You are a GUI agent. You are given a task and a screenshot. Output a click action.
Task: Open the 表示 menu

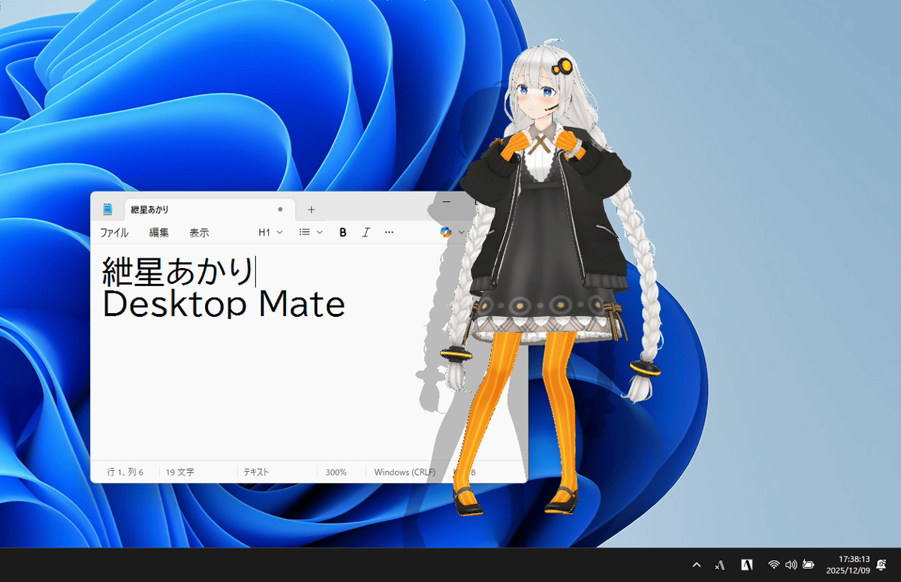tap(199, 233)
